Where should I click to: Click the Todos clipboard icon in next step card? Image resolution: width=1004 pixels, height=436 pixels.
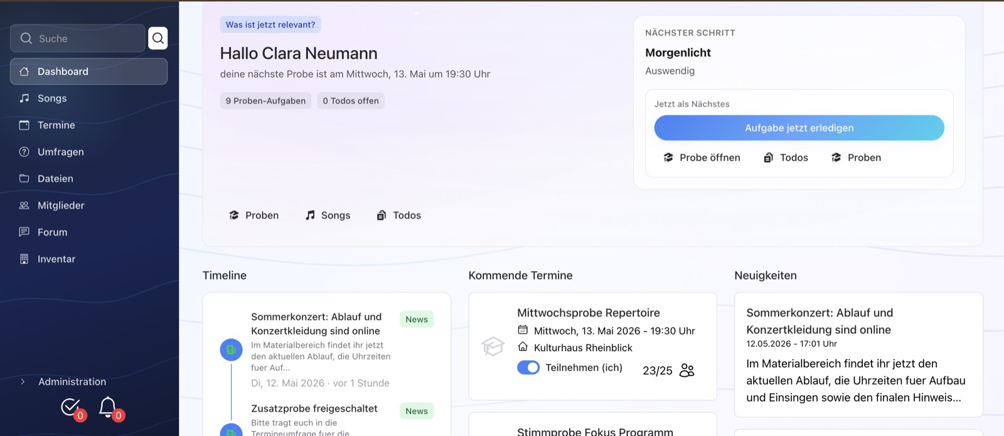click(x=768, y=158)
